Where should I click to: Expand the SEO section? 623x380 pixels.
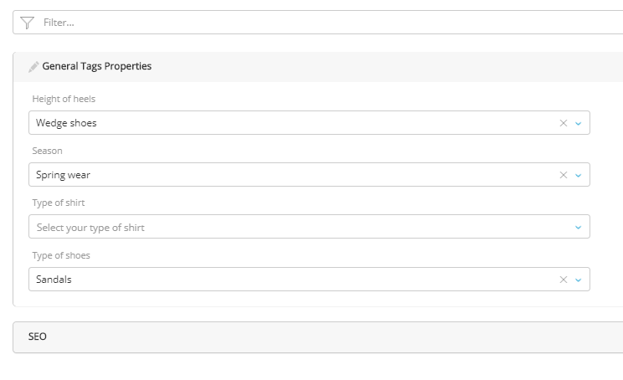tap(38, 336)
